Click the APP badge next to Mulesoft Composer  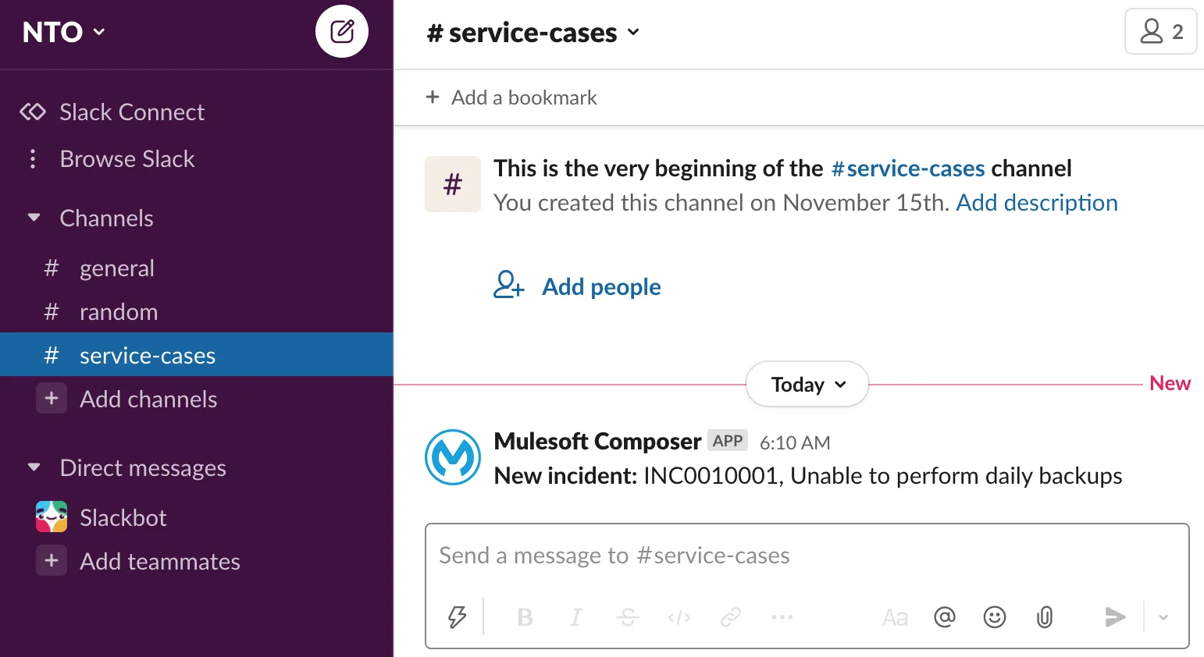pos(728,440)
